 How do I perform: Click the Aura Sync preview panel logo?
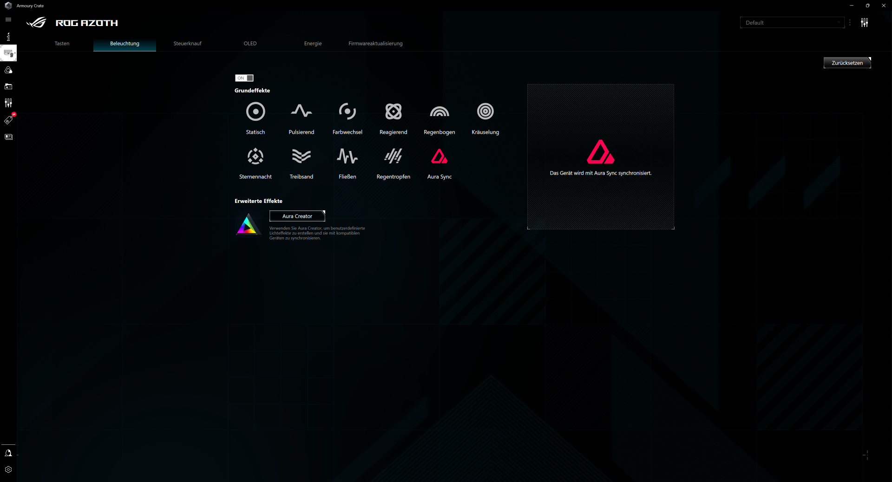pos(601,152)
